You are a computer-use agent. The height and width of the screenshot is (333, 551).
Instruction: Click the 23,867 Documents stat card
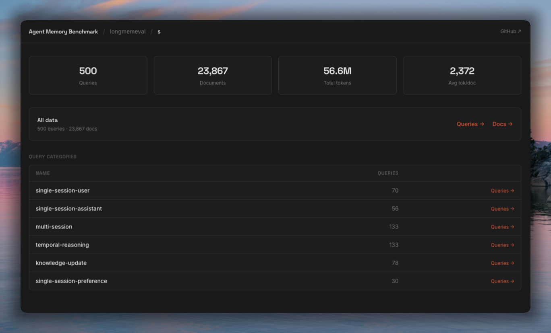click(213, 76)
